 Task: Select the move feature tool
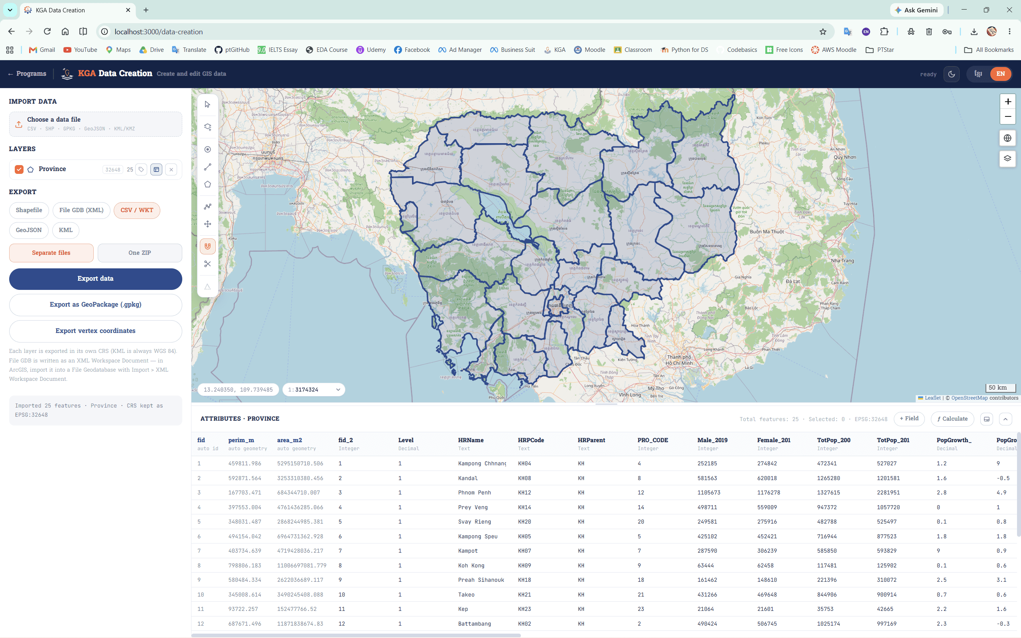[x=207, y=224]
